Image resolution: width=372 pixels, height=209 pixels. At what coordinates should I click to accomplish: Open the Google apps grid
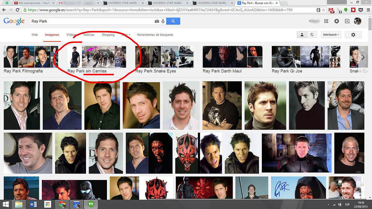(326, 21)
